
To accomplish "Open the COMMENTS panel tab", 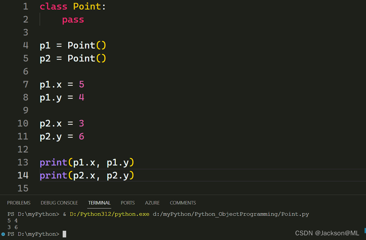I will [183, 203].
